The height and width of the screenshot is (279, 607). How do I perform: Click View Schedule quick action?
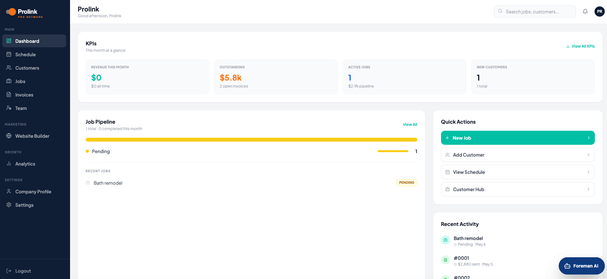(x=518, y=172)
